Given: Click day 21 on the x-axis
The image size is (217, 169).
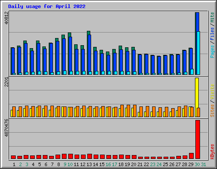Looking at the screenshot, I should pos(140,164).
